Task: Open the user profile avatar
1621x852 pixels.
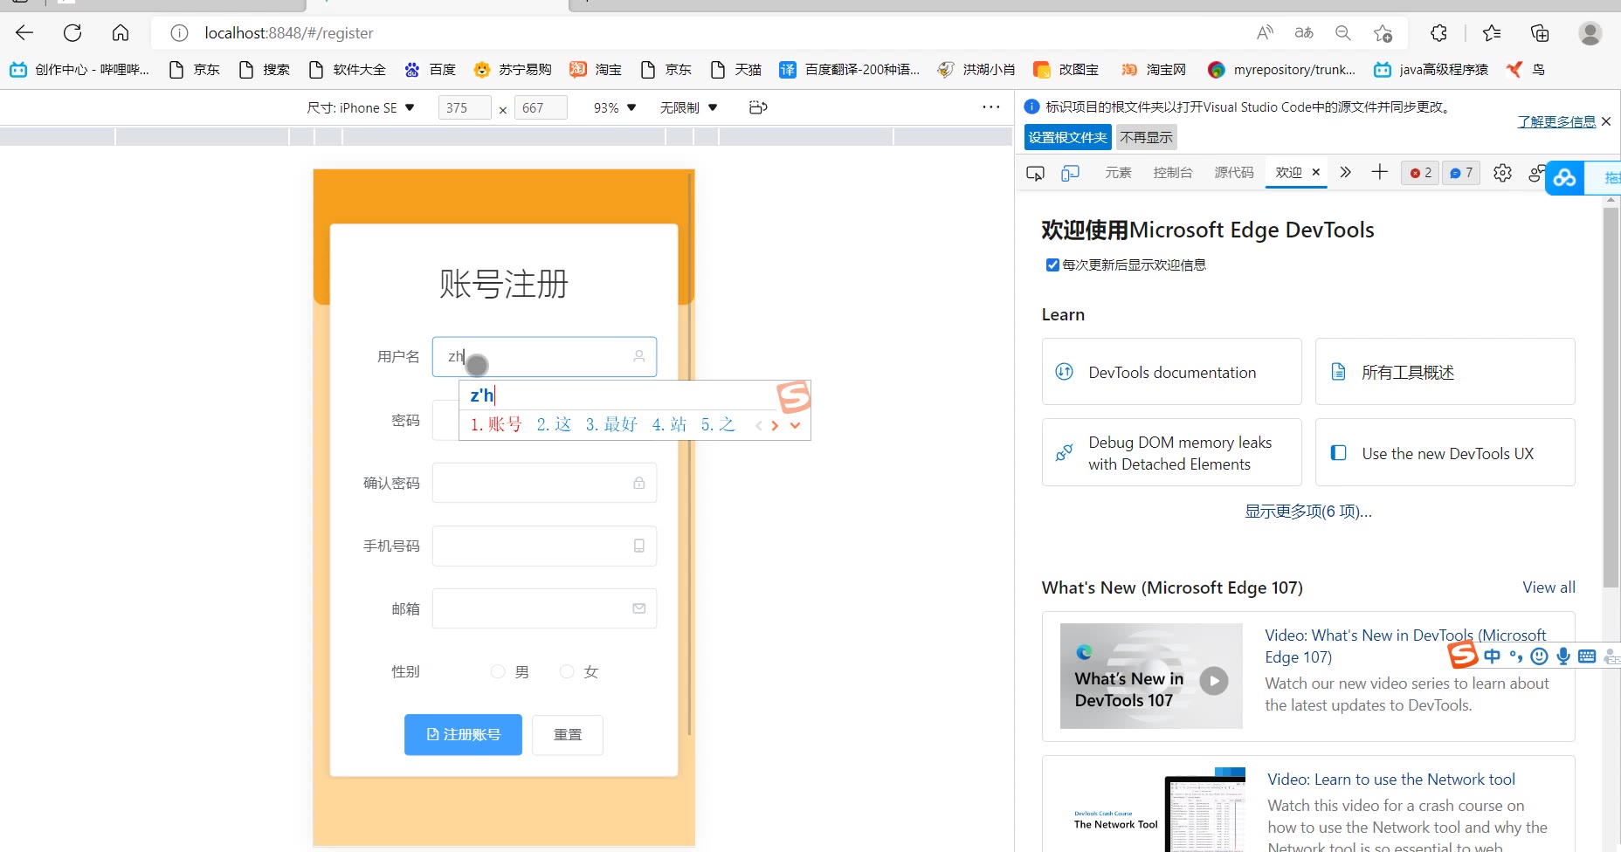Action: click(x=1590, y=33)
